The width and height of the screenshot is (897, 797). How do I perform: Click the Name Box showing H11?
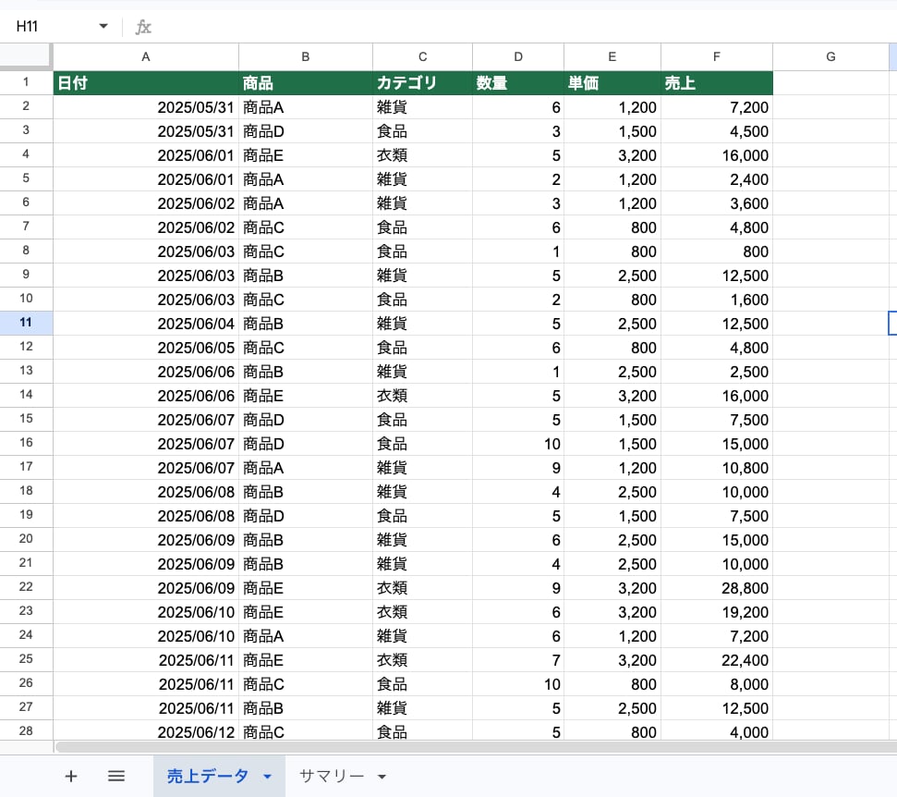coord(56,26)
